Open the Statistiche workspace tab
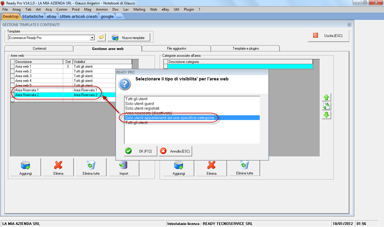 33,16
